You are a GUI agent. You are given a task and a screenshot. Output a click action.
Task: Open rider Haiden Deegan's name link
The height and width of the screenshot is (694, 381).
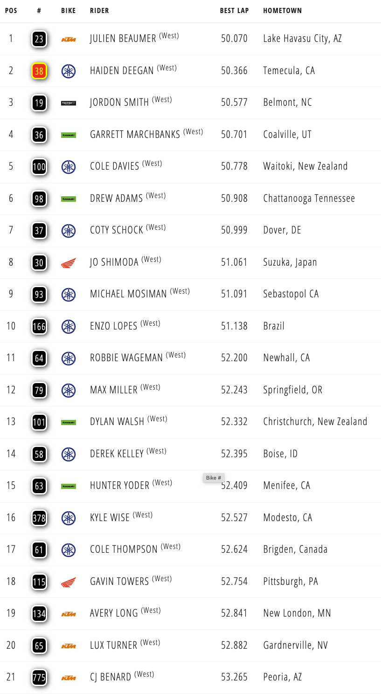(x=122, y=71)
